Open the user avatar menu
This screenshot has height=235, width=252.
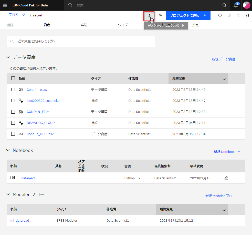click(x=247, y=5)
